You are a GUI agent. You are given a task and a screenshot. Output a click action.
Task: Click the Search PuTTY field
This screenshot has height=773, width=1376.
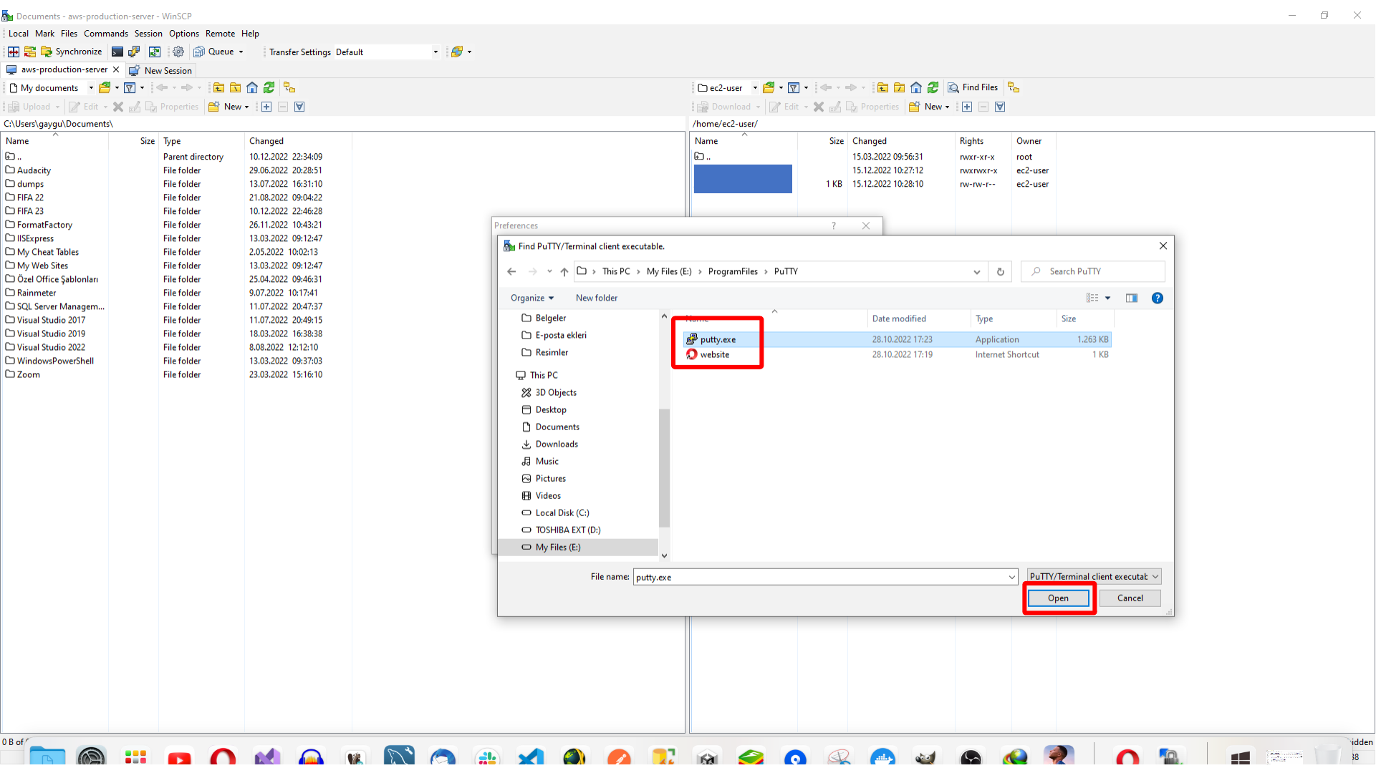click(x=1092, y=271)
